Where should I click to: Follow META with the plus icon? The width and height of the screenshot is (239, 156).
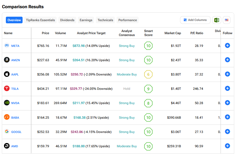coord(227,46)
